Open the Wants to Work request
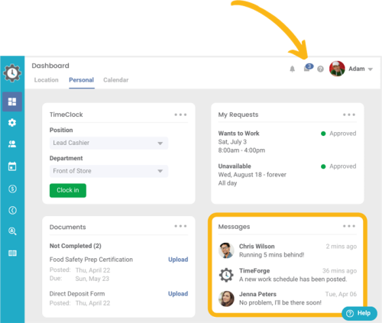 click(x=287, y=142)
